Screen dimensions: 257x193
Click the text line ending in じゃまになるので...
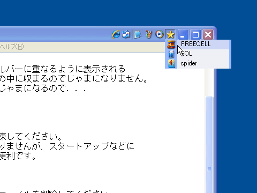(43, 88)
